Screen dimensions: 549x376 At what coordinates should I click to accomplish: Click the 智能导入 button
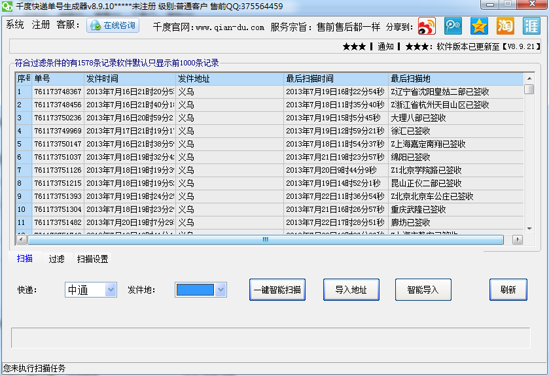click(423, 290)
